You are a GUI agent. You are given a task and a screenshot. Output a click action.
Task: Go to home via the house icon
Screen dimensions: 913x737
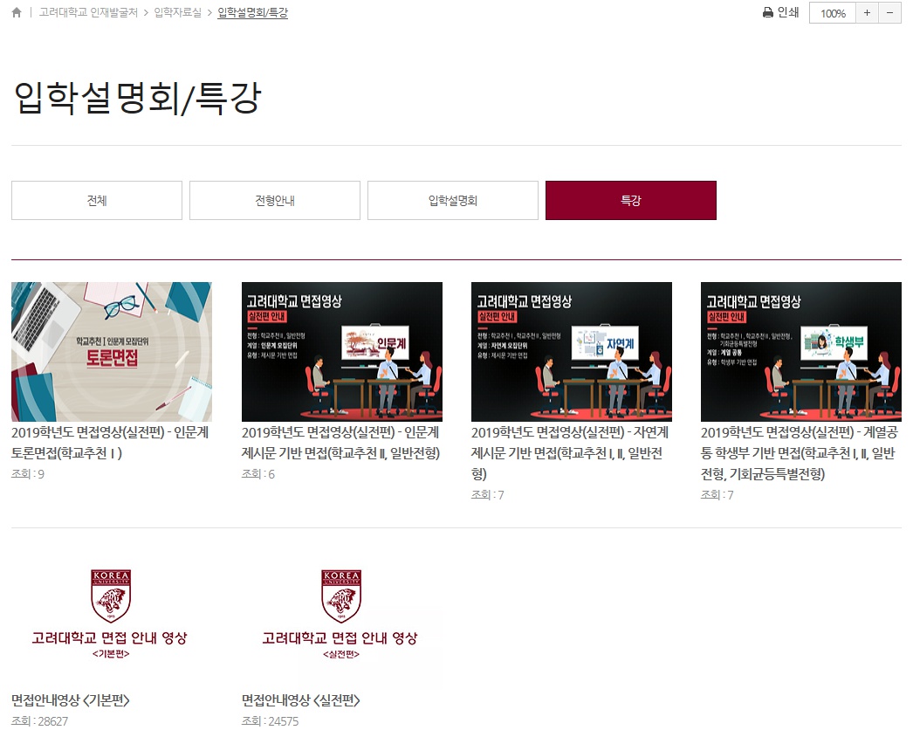tap(17, 12)
